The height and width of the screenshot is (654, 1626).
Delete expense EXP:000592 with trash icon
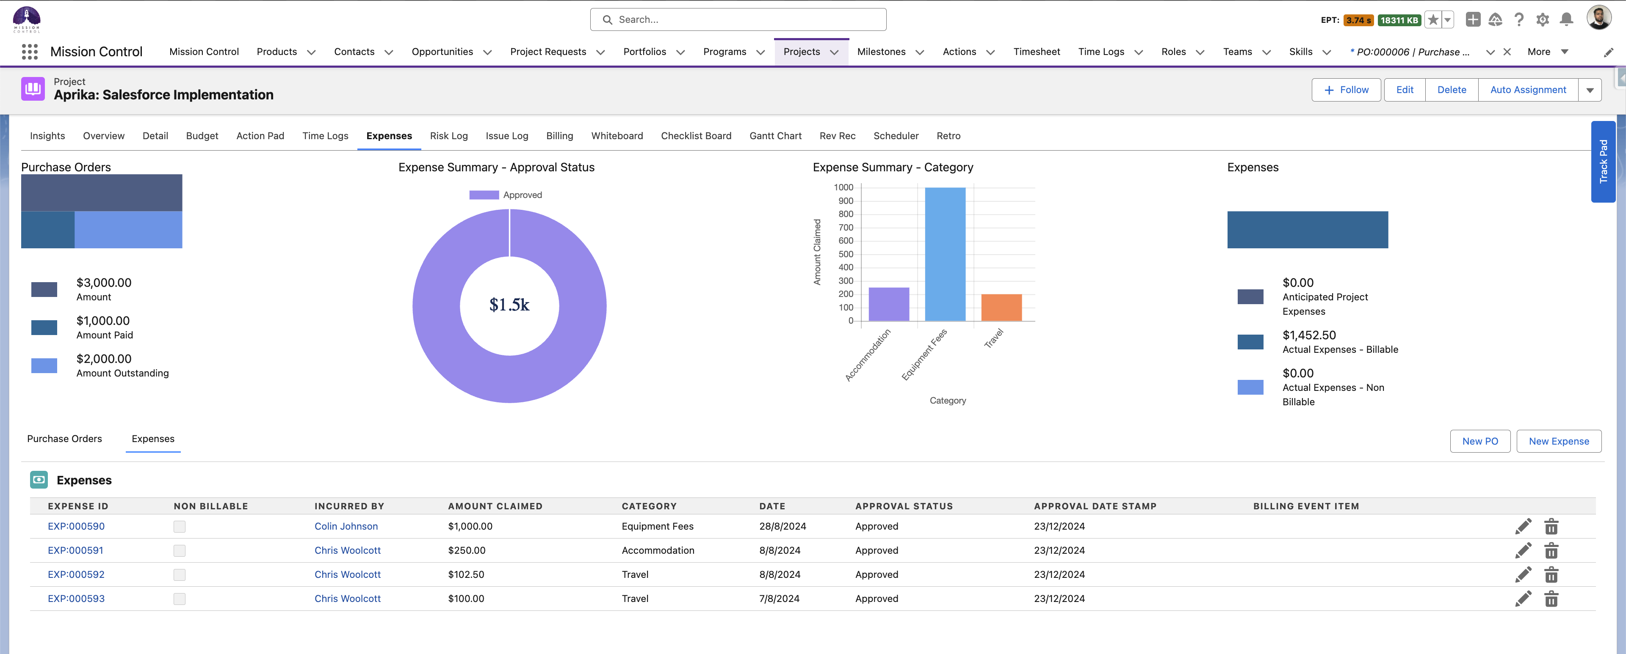1551,574
